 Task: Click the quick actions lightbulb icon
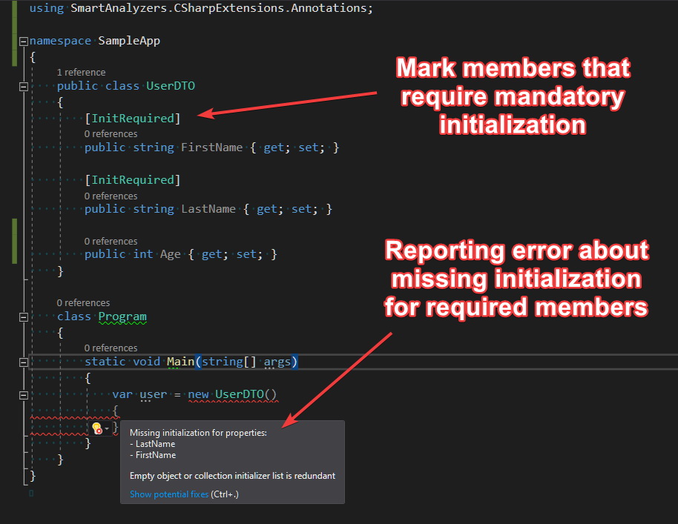(96, 426)
